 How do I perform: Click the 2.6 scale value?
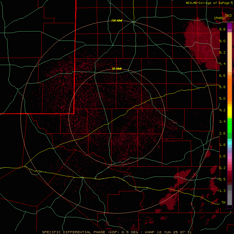[x=222, y=133]
